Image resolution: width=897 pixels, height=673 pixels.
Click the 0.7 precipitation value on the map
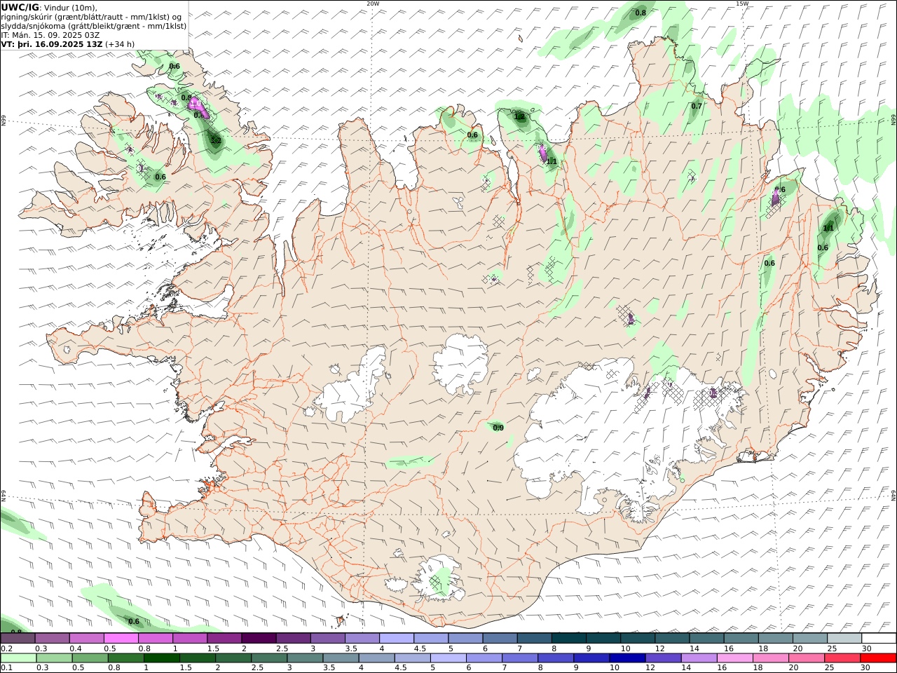point(697,107)
